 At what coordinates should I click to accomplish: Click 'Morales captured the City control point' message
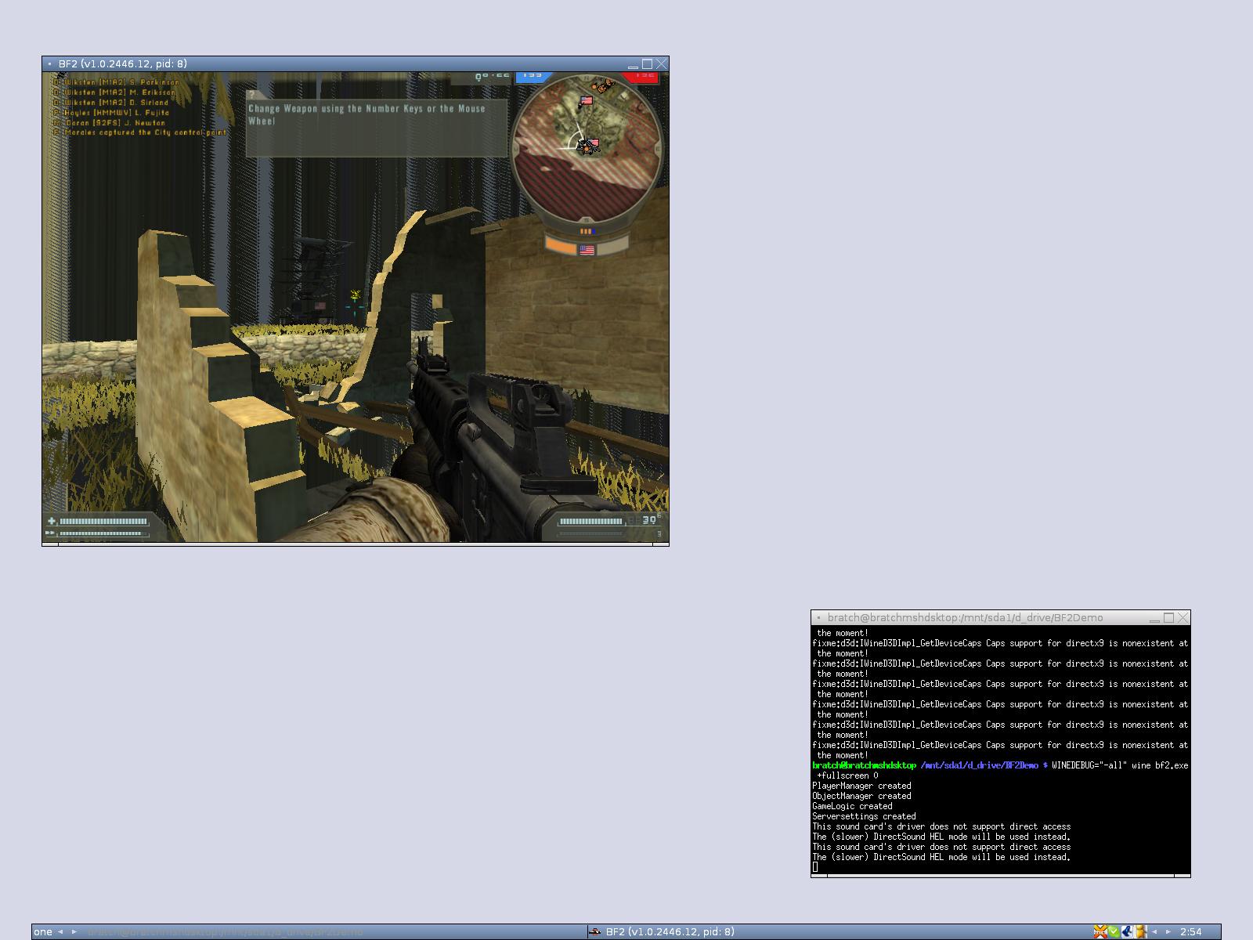pos(140,132)
